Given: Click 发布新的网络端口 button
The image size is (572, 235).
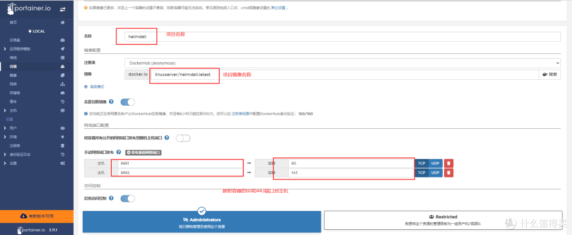Looking at the screenshot, I should pyautogui.click(x=144, y=153).
